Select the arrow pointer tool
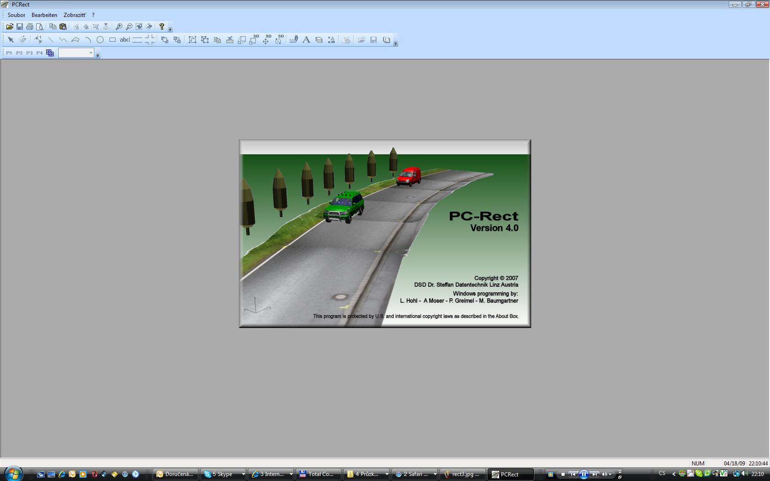The image size is (770, 481). (x=11, y=40)
